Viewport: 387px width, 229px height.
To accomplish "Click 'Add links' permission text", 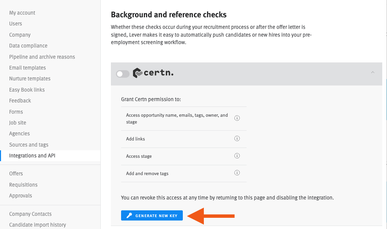I will coord(135,139).
